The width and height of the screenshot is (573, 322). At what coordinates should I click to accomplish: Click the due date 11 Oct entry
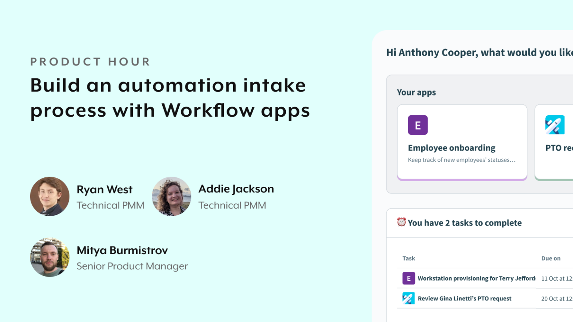tap(557, 278)
